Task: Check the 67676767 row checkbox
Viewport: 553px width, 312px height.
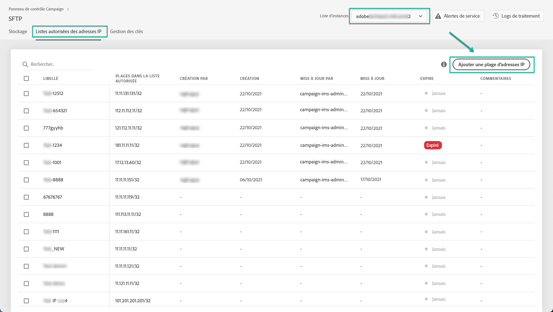Action: click(x=26, y=197)
